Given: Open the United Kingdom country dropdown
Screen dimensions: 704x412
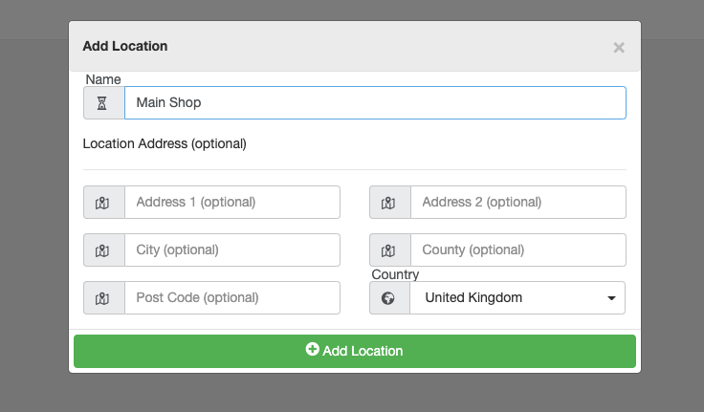Looking at the screenshot, I should click(517, 298).
